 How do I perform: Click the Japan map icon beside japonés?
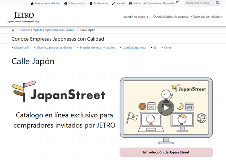[113, 3]
